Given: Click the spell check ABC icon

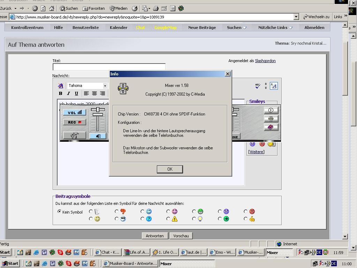Looking at the screenshot, I should [258, 86].
